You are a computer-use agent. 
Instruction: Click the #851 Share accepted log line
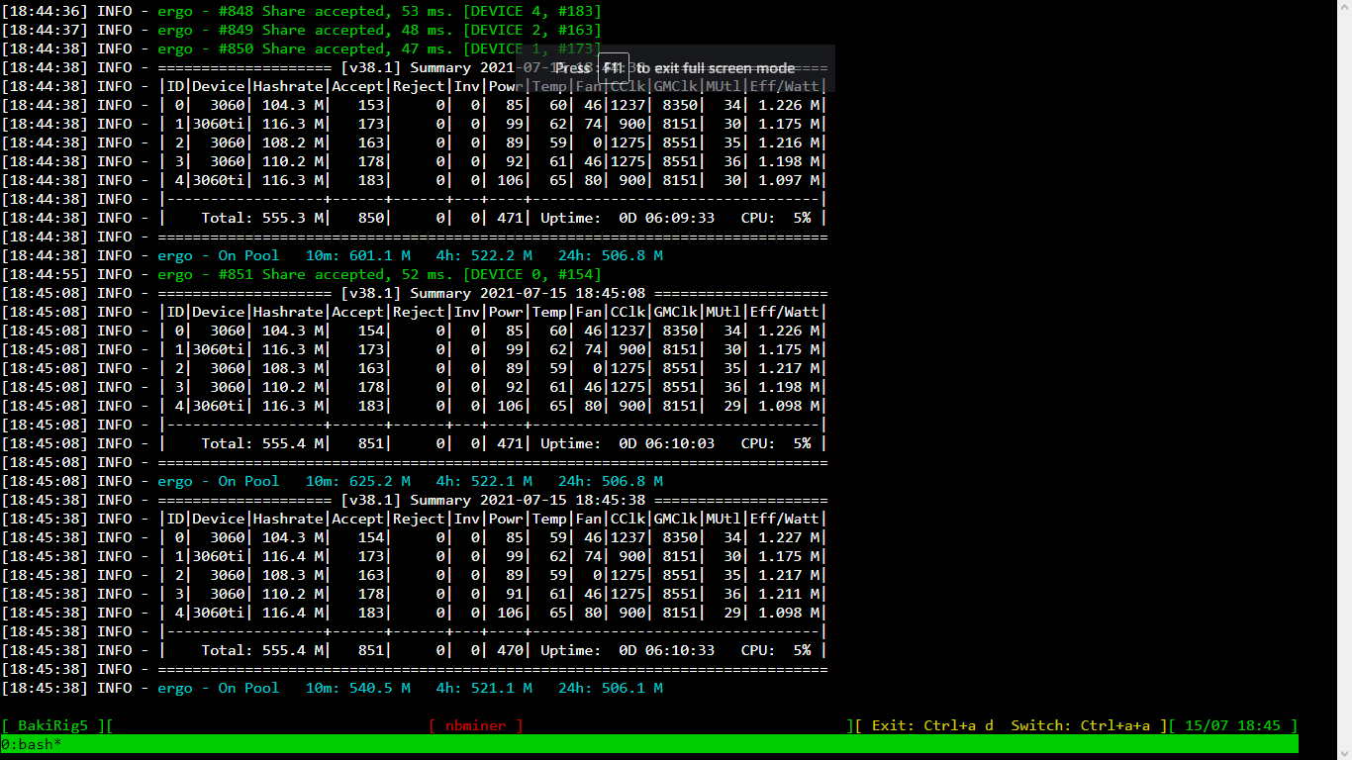(x=379, y=274)
